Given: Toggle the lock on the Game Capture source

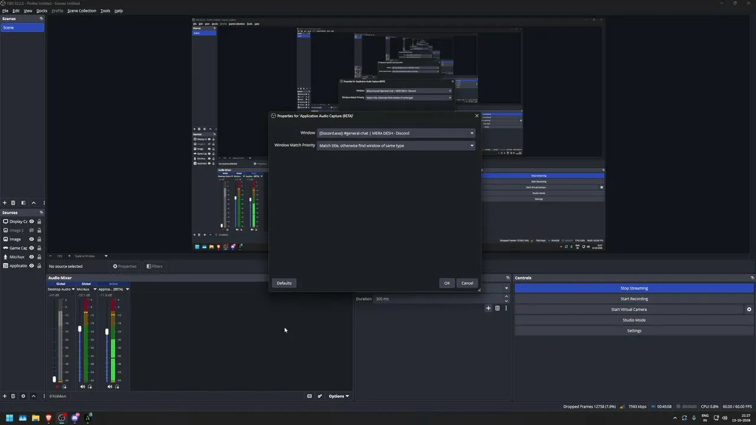Looking at the screenshot, I should [x=39, y=248].
